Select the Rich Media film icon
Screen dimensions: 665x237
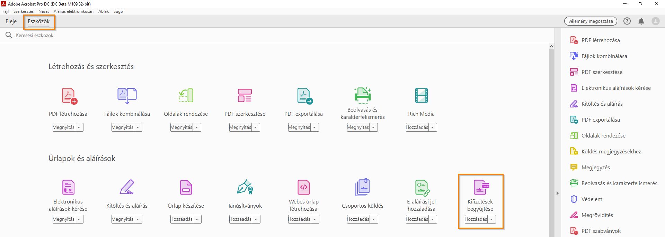(422, 96)
